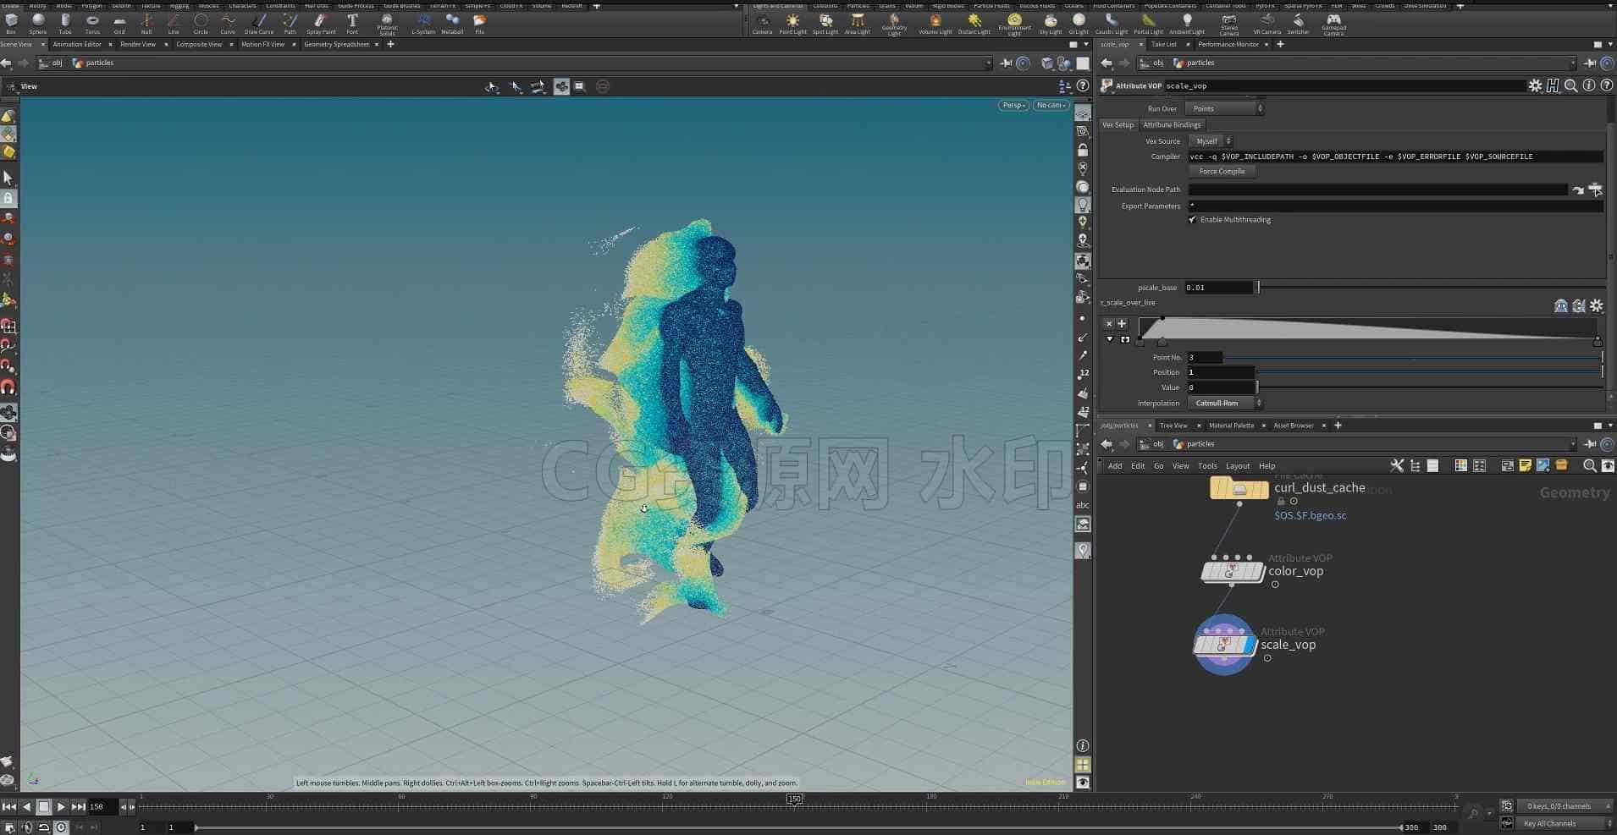
Task: Click the ramp presets gear icon
Action: click(1597, 305)
